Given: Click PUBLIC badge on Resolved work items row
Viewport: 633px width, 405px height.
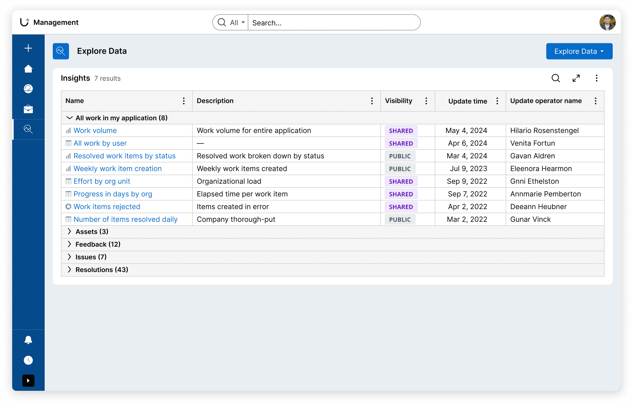Looking at the screenshot, I should pos(400,156).
